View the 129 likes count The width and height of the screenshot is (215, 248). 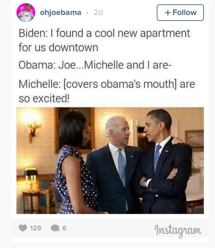click(35, 228)
